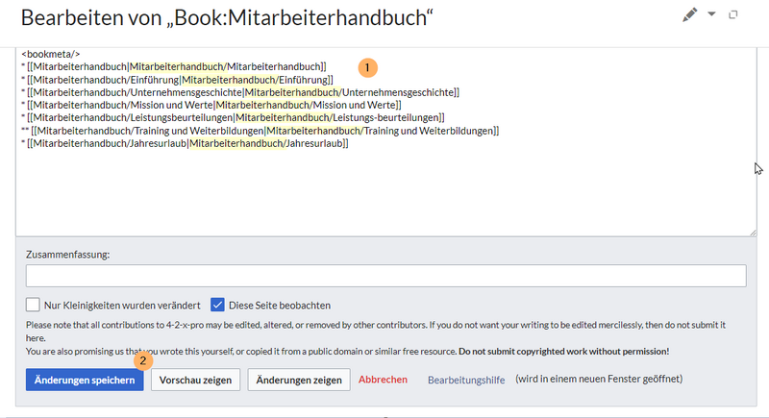
Task: Click the 'Änderungen zeigen' button
Action: [299, 380]
